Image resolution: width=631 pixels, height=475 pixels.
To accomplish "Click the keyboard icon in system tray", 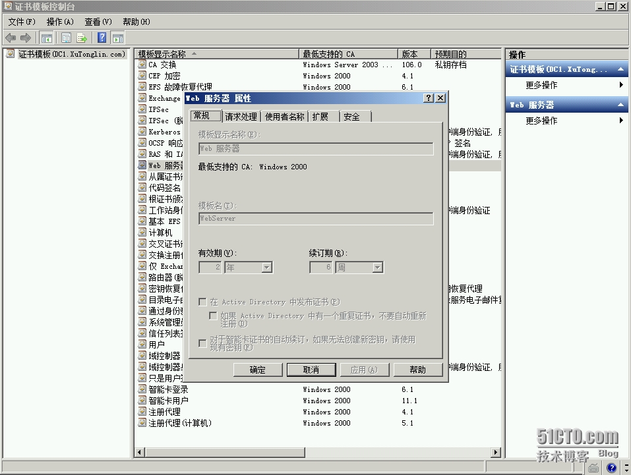I will tap(593, 468).
